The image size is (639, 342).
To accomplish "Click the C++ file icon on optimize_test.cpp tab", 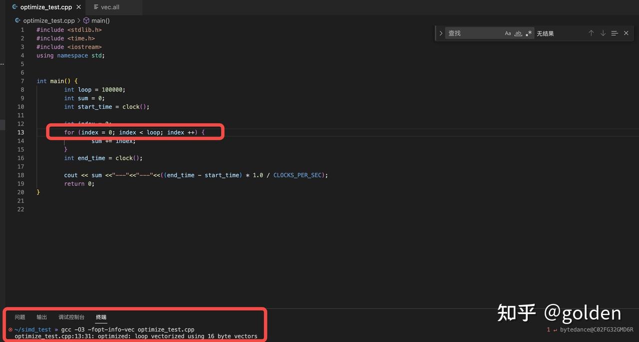I will pyautogui.click(x=15, y=7).
